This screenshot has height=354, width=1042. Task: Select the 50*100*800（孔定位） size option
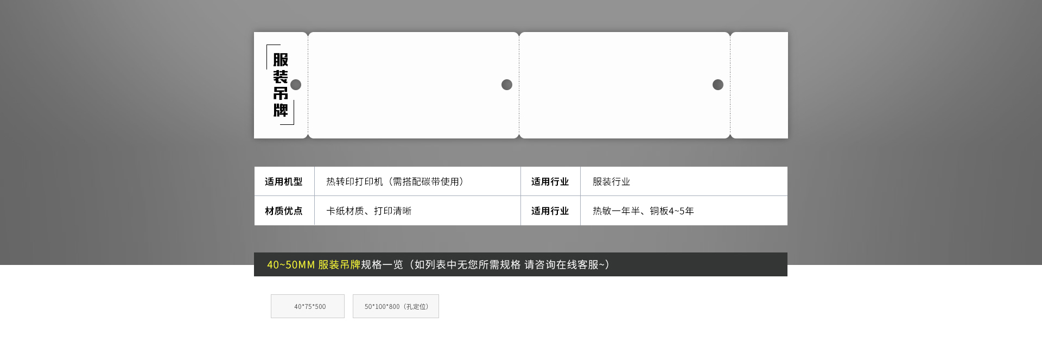pyautogui.click(x=396, y=306)
